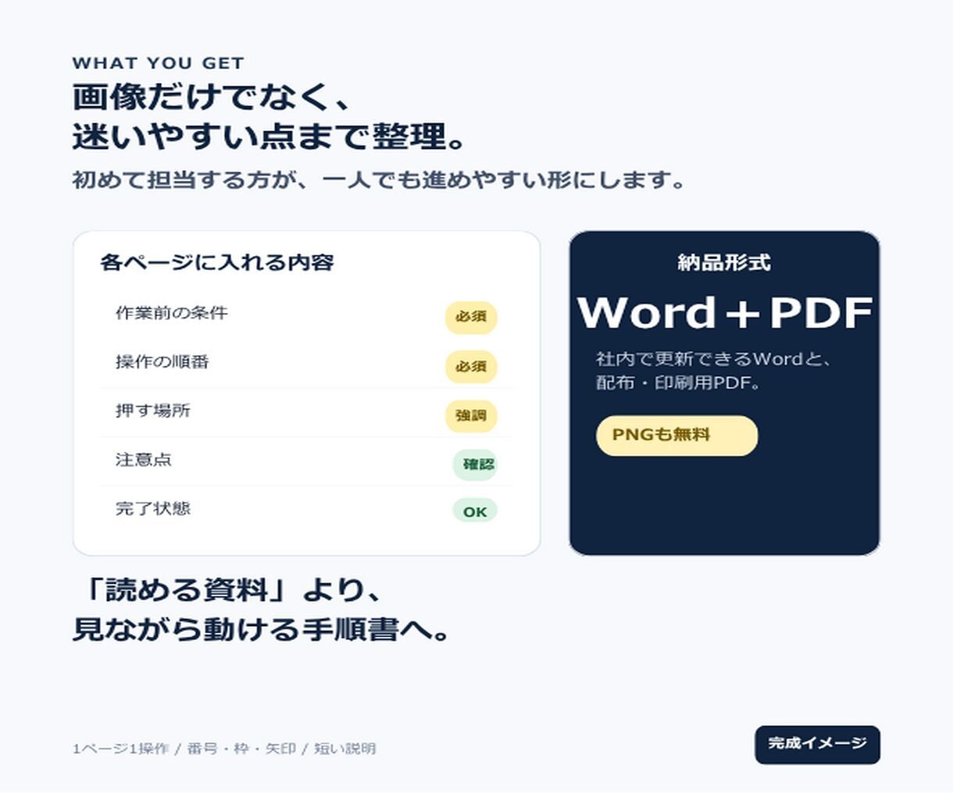
Task: Click the 見ながら動ける手順書へ。 text line
Action: (x=262, y=629)
